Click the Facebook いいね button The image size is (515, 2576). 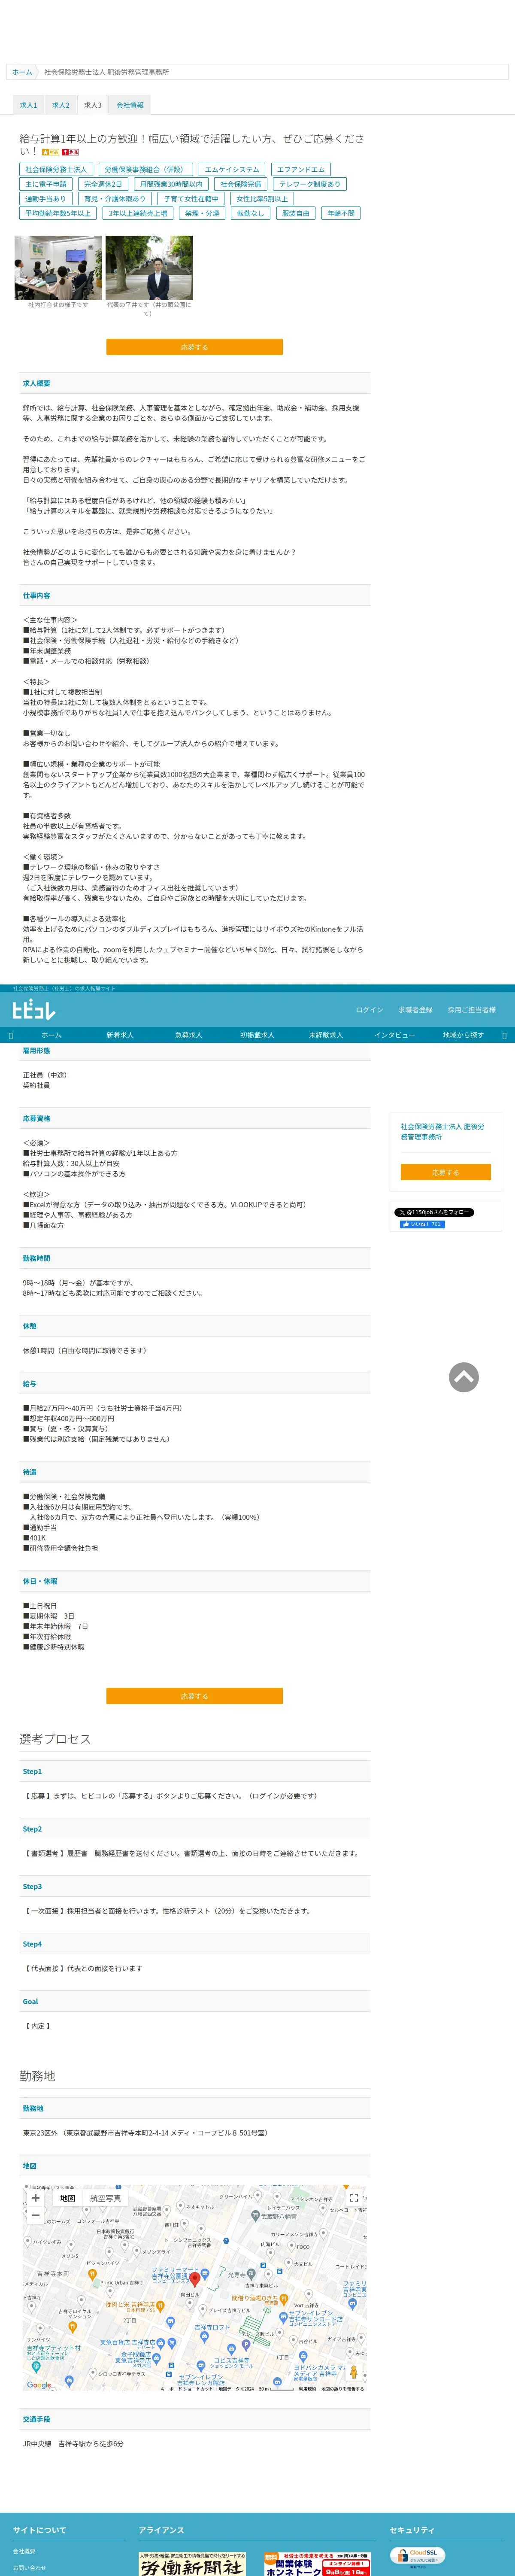coord(422,1224)
